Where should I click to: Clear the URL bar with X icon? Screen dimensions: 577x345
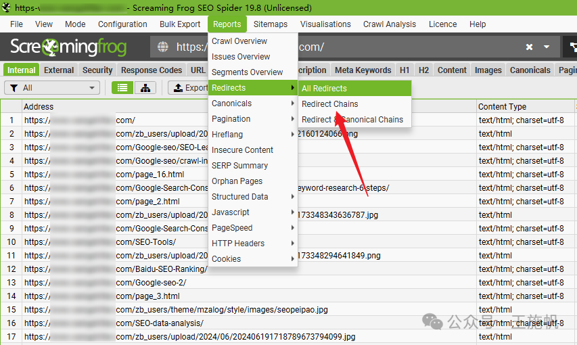(x=529, y=47)
